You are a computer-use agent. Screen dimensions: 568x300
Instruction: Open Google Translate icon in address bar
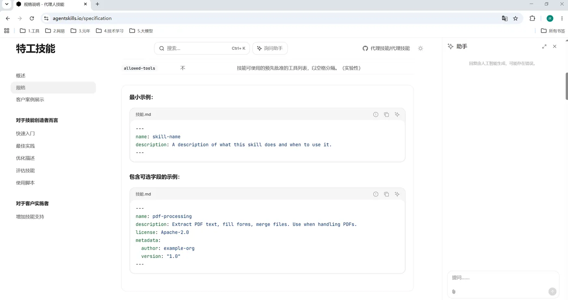coord(505,18)
